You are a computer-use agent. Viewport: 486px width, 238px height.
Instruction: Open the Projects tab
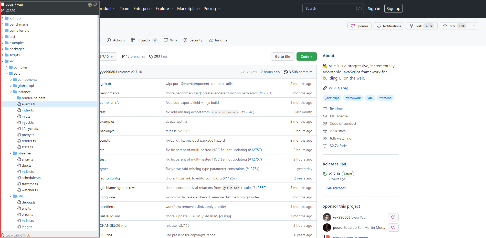tap(144, 40)
